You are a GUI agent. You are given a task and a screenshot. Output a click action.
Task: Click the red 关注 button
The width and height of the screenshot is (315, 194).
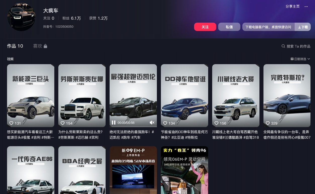(205, 27)
